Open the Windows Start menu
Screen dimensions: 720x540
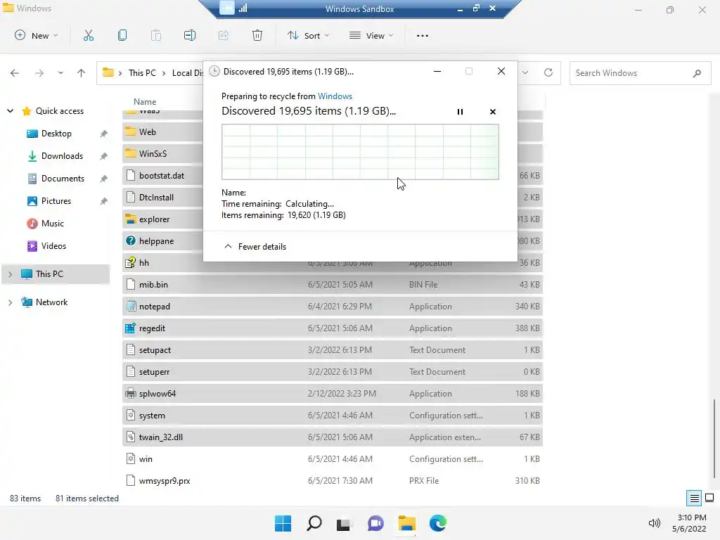[283, 523]
